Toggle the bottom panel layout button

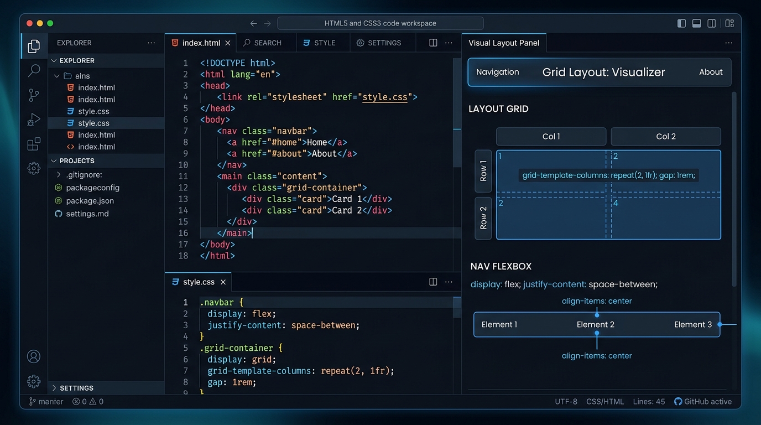pos(697,23)
